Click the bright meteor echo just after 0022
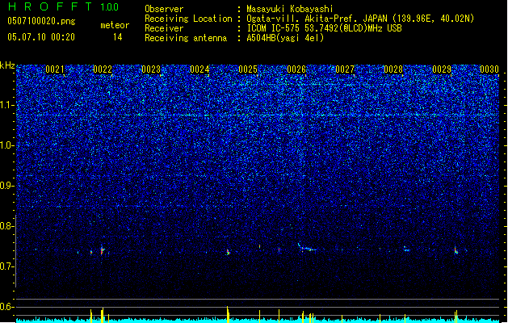Image resolution: width=508 pixels, height=323 pixels. pos(102,250)
